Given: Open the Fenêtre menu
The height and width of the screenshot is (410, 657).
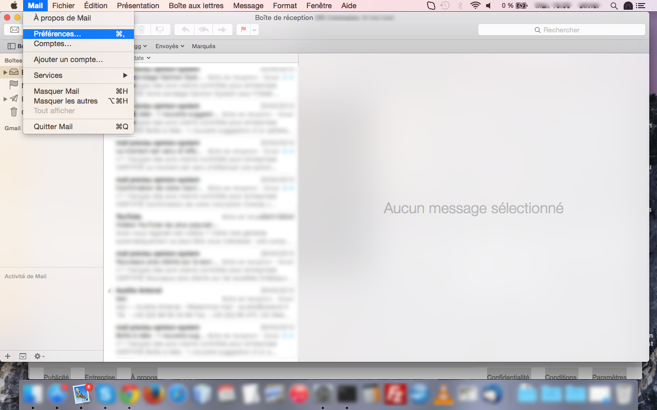Looking at the screenshot, I should [319, 6].
